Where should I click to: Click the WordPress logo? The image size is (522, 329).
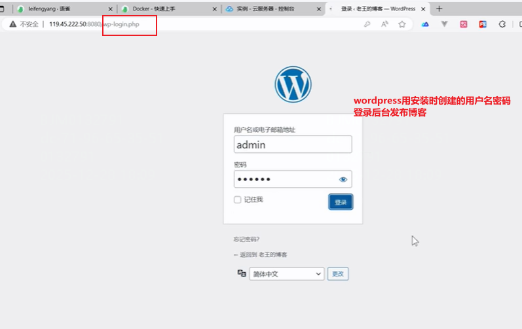click(293, 84)
